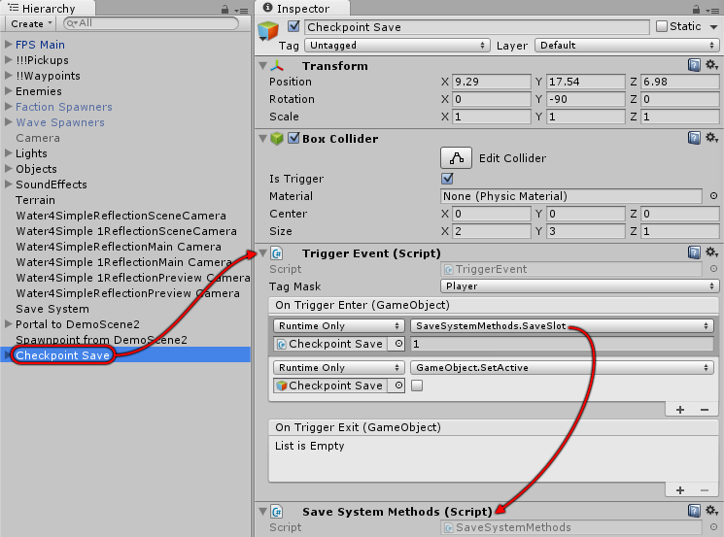Toggle SetActive boolean argument checkbox
Viewport: 724px width, 537px height.
pos(417,386)
